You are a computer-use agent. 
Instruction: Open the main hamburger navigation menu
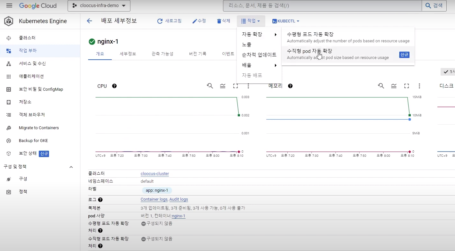(x=9, y=6)
